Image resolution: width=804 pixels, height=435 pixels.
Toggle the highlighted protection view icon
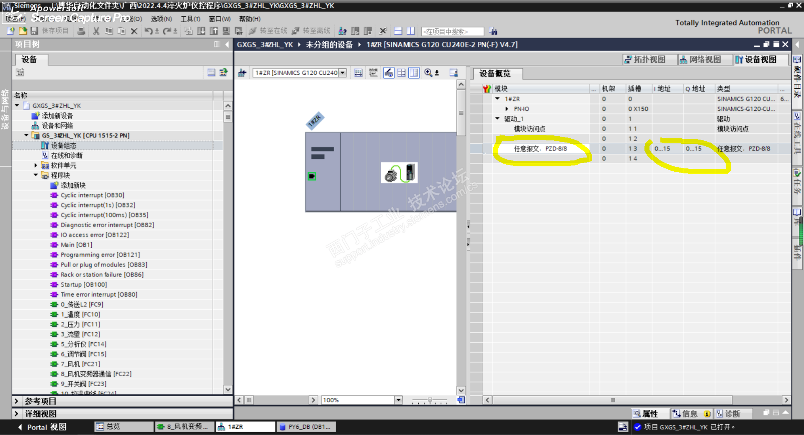coord(389,73)
